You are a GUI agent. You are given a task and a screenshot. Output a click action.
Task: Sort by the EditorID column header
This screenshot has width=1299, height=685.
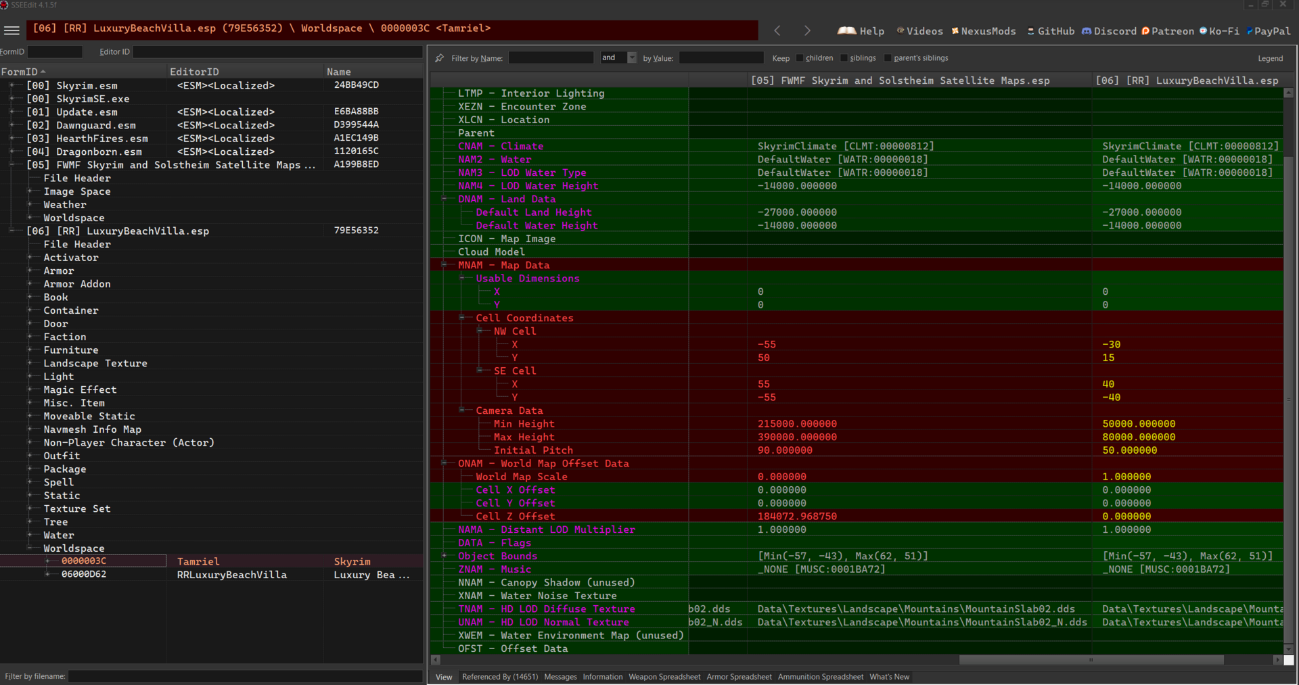245,72
